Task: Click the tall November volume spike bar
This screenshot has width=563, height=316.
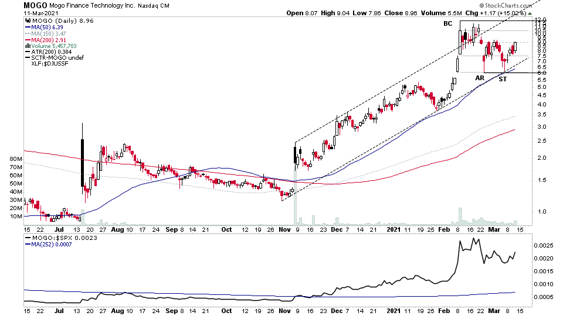Action: (296, 197)
